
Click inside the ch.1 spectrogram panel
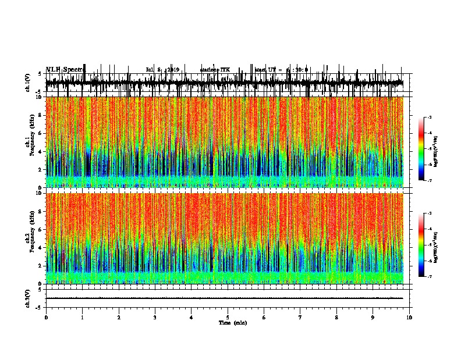coord(224,142)
